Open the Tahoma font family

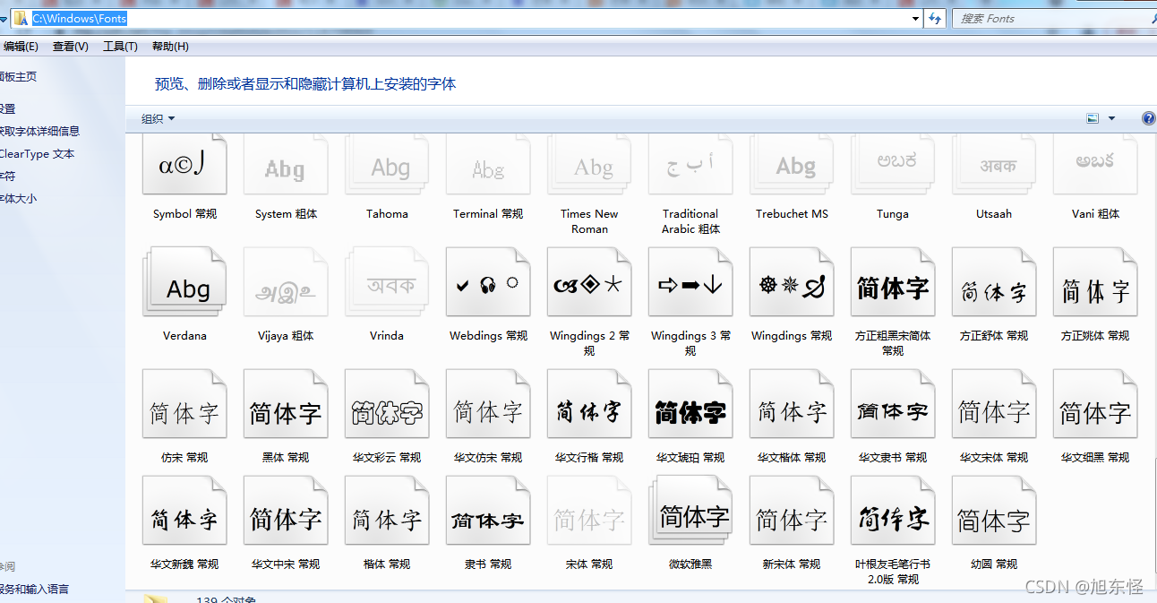click(x=387, y=166)
